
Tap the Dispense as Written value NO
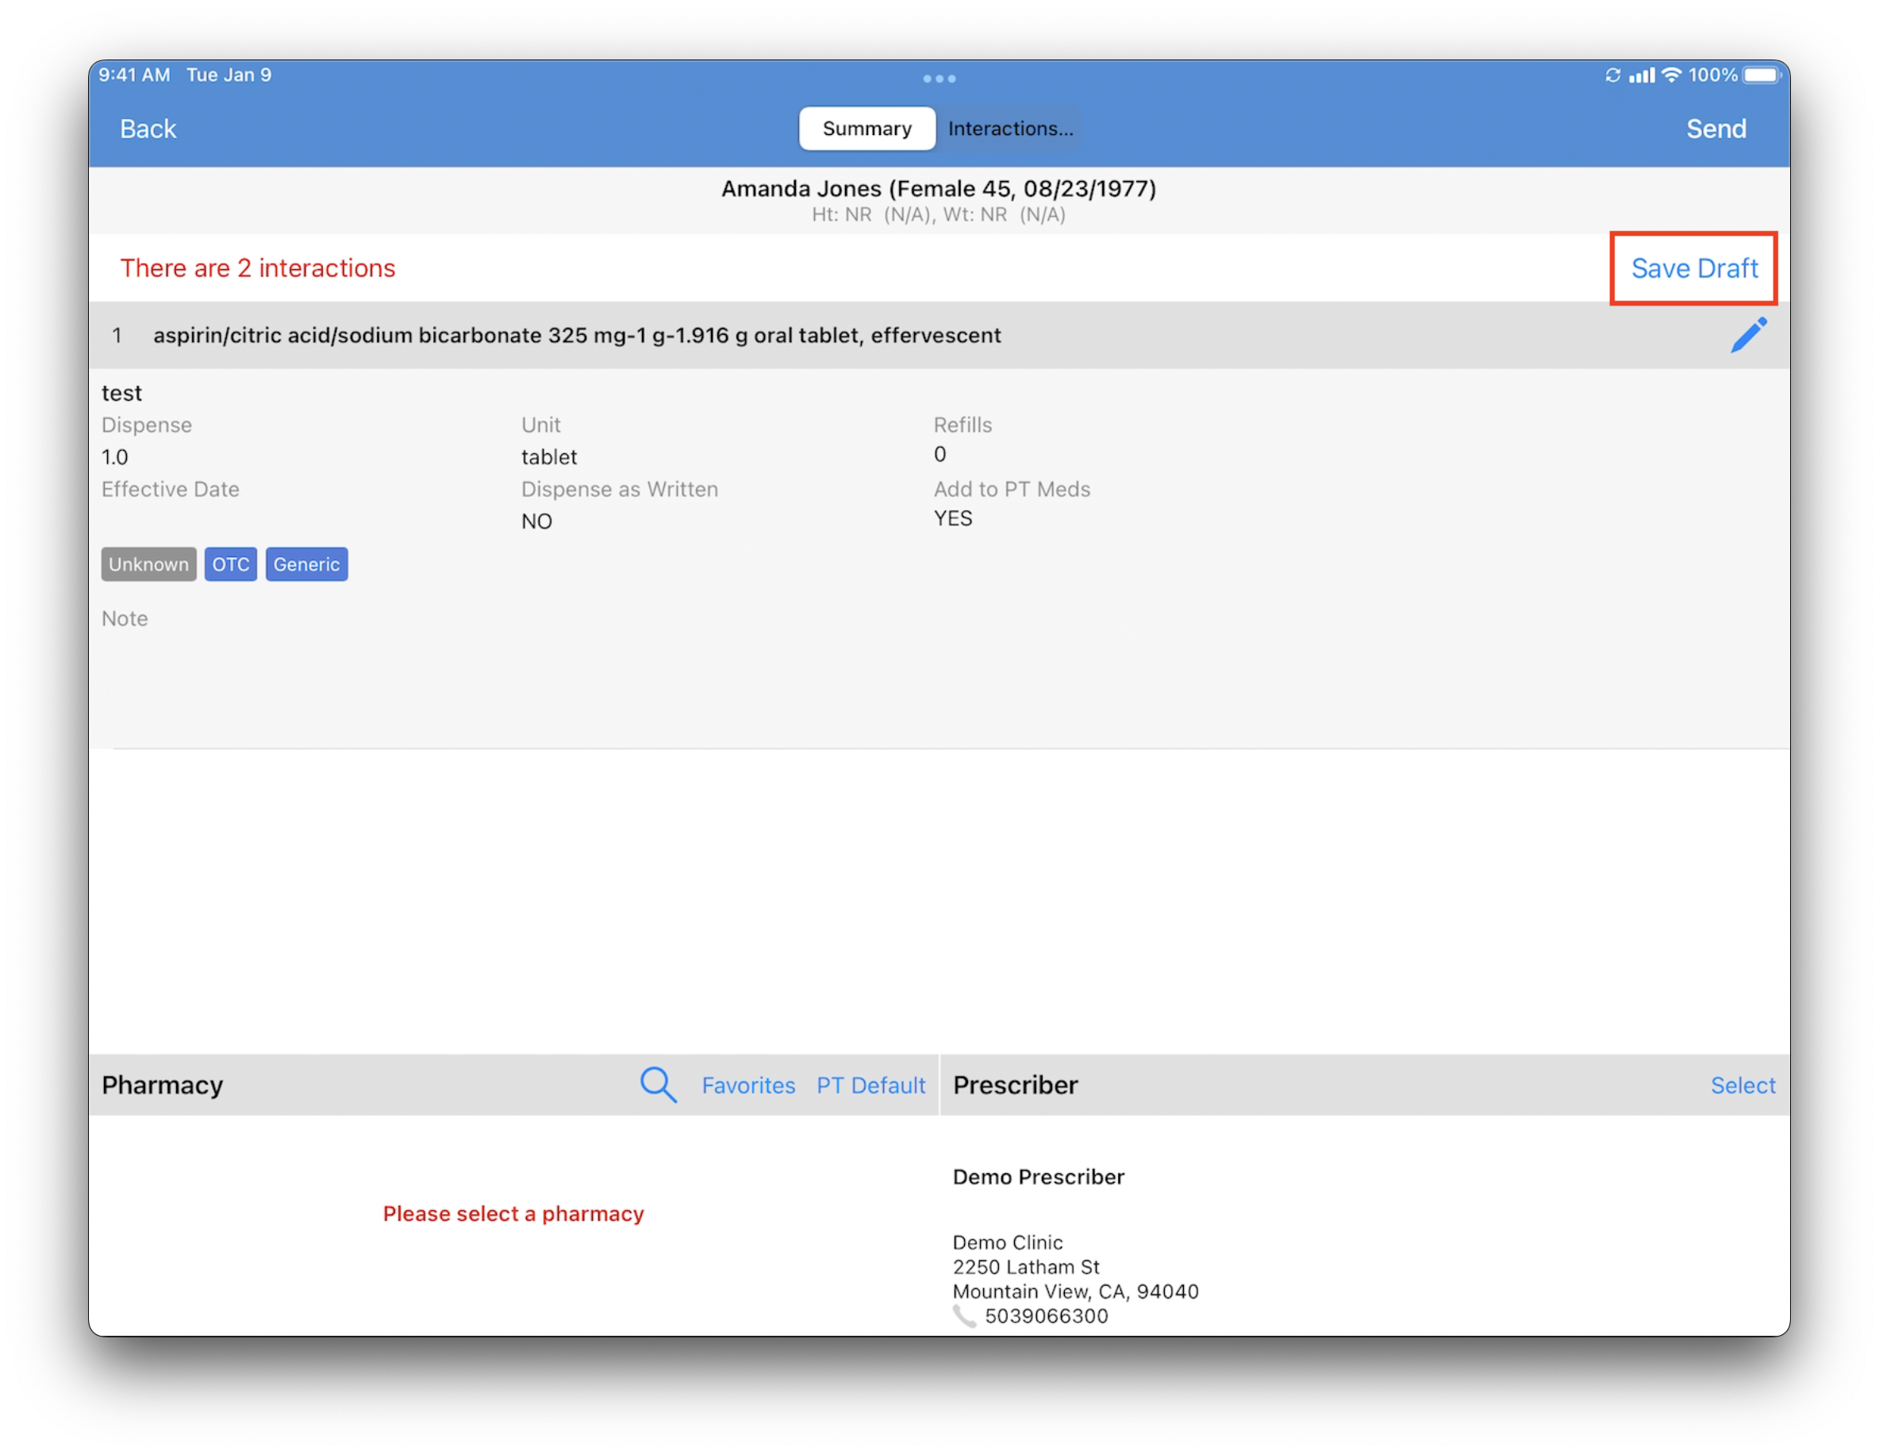[536, 521]
